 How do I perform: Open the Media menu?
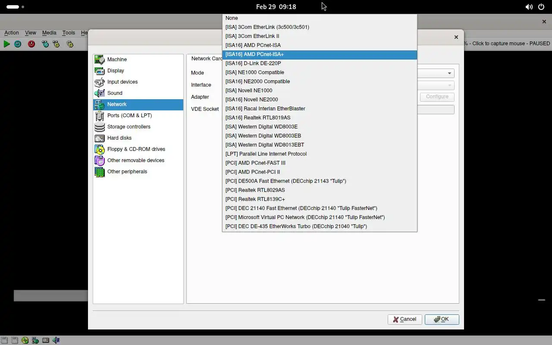(x=49, y=33)
